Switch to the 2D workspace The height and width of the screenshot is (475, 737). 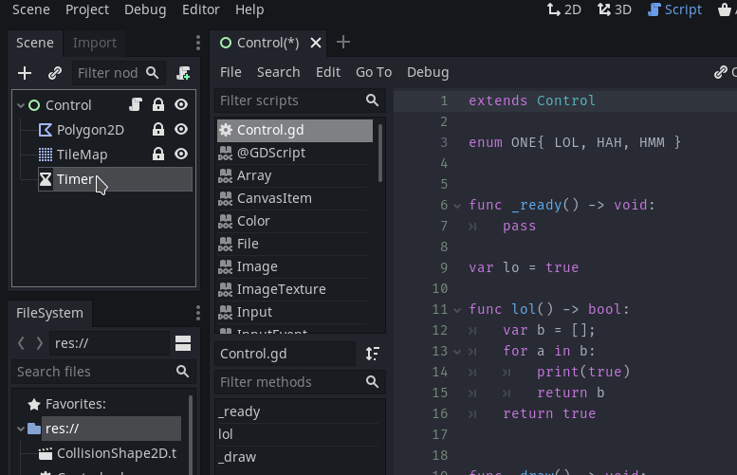tap(564, 9)
